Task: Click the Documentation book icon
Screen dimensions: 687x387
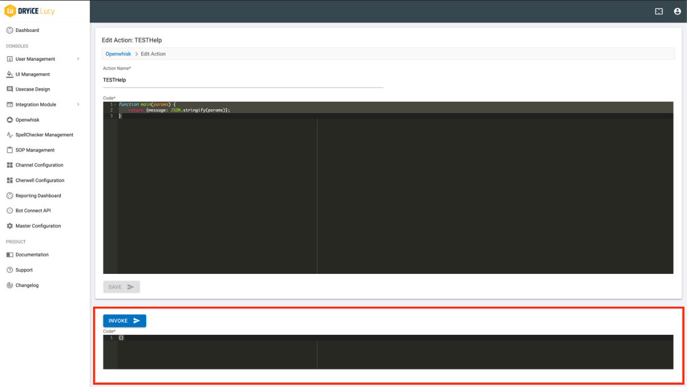Action: pos(10,255)
